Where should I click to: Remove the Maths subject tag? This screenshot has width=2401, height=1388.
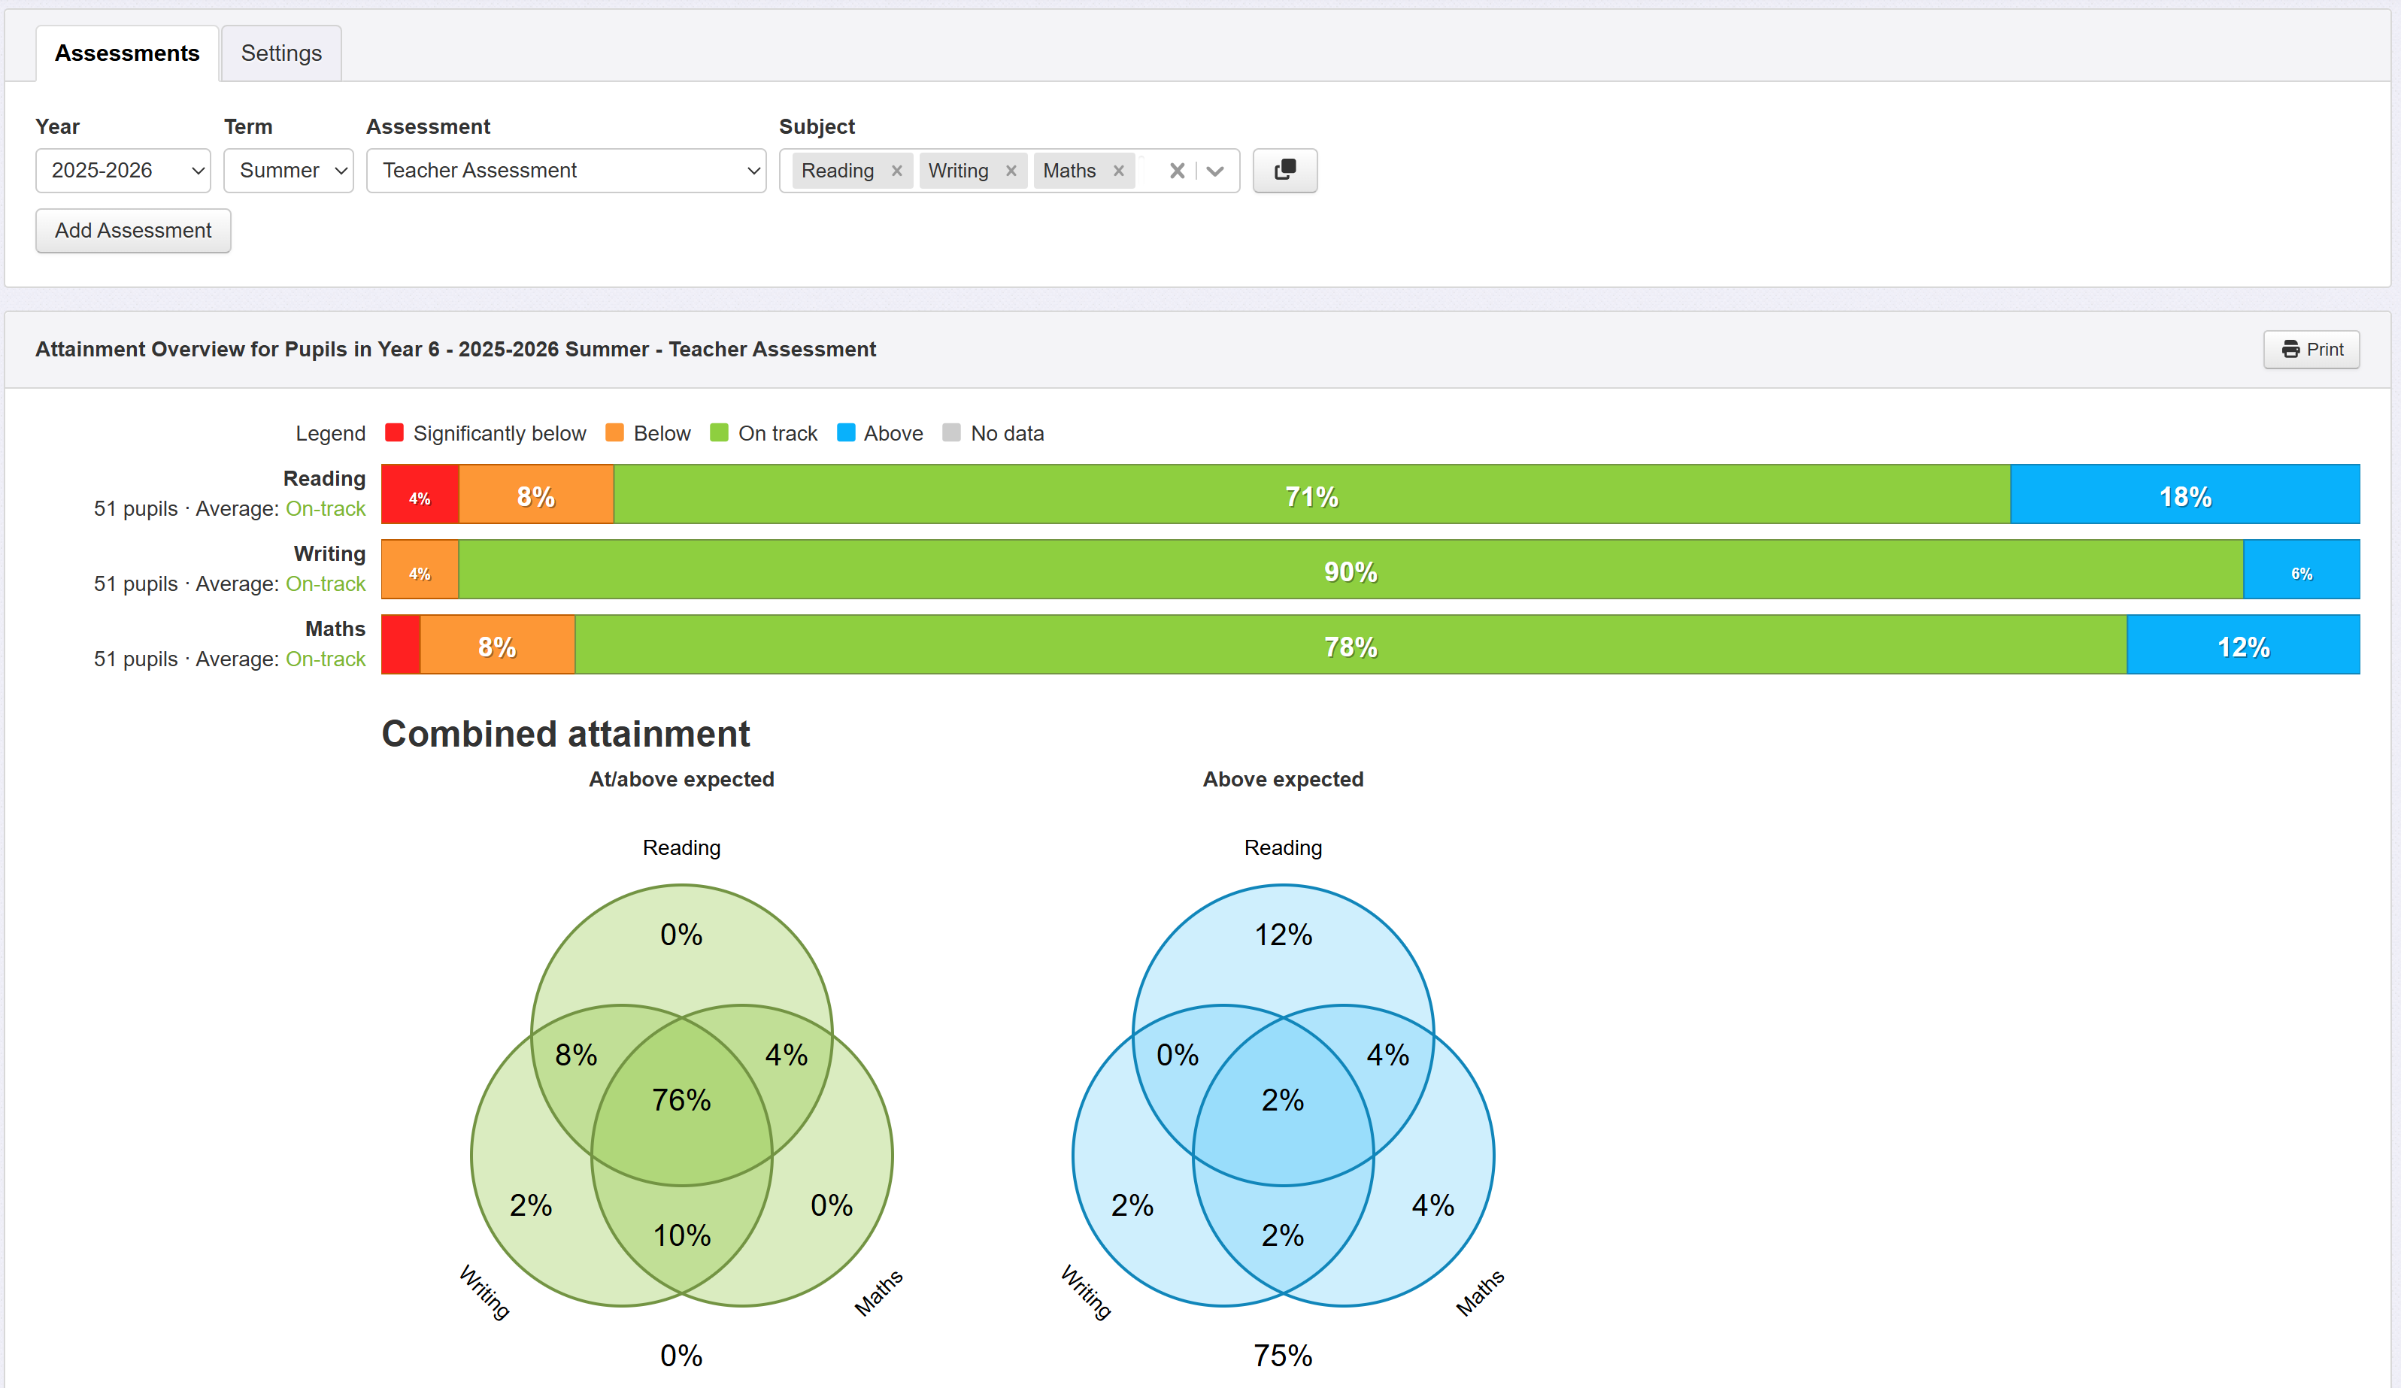[x=1119, y=171]
